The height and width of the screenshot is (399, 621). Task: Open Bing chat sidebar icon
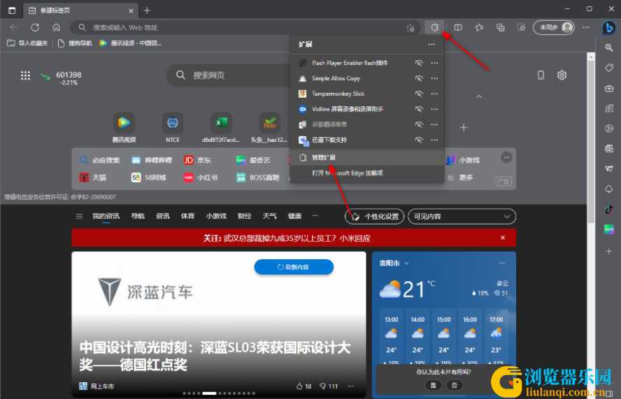[x=608, y=27]
